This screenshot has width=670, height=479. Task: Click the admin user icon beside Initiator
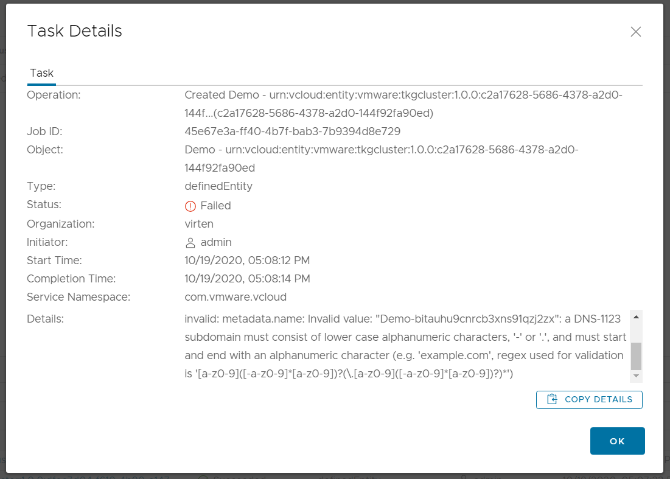[190, 243]
